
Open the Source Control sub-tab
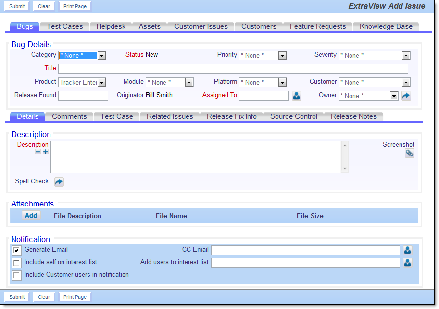294,116
